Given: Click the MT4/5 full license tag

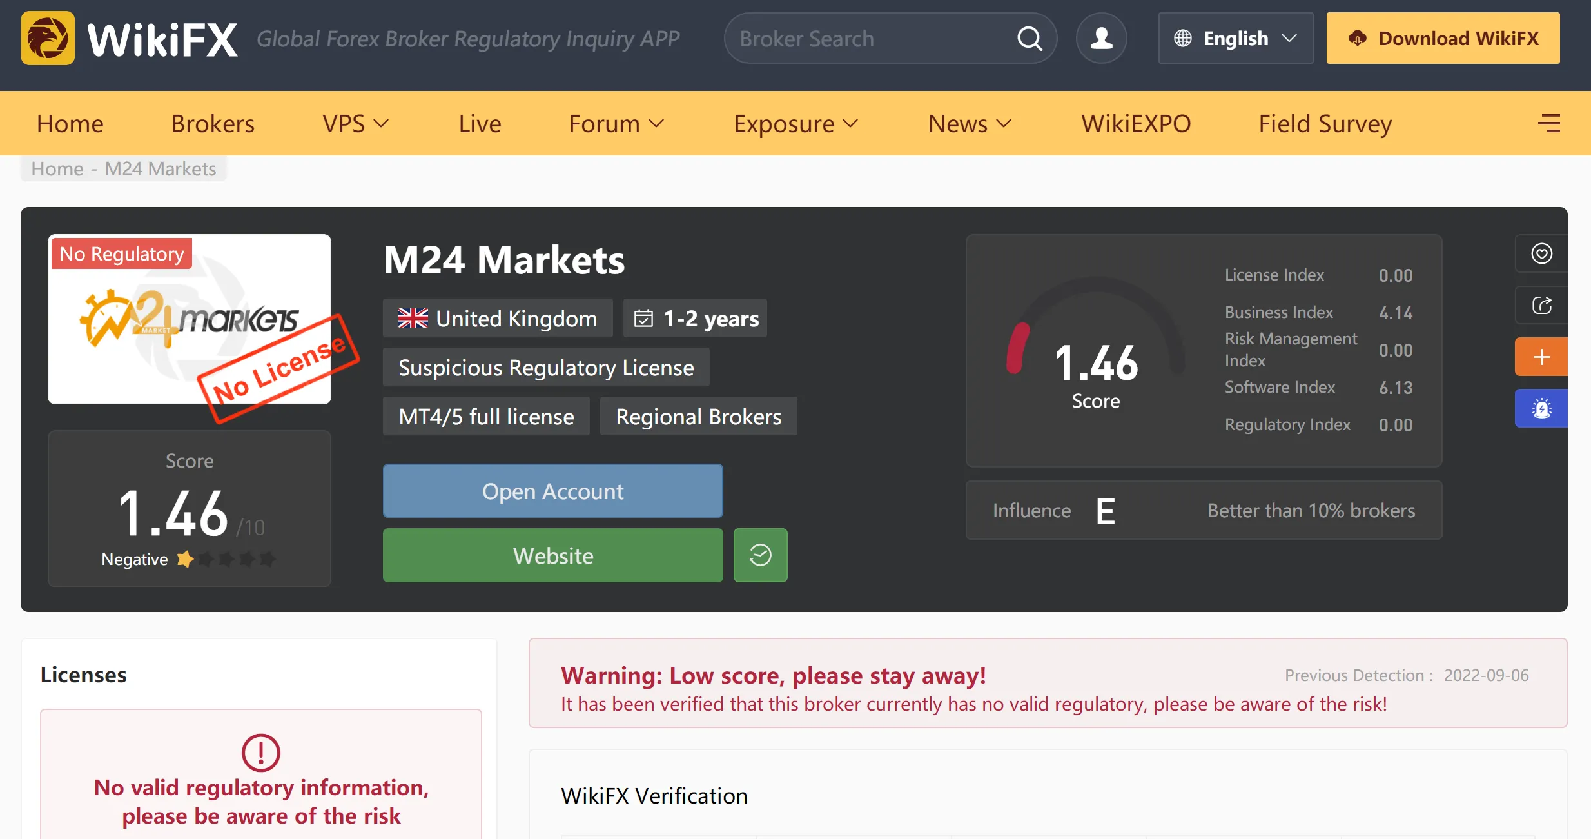Looking at the screenshot, I should point(486,416).
